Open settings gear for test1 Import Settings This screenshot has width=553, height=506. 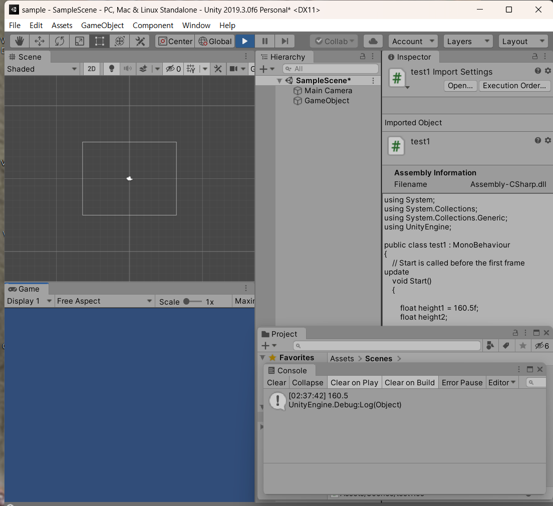(x=547, y=71)
